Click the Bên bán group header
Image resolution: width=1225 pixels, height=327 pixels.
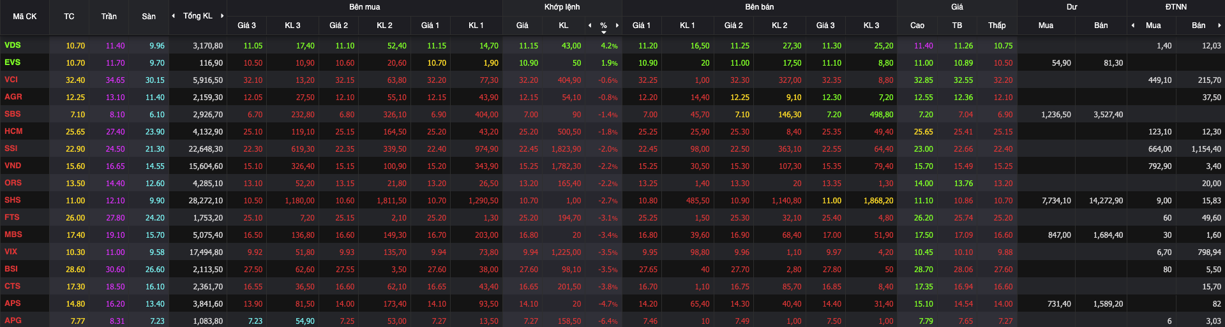coord(760,7)
